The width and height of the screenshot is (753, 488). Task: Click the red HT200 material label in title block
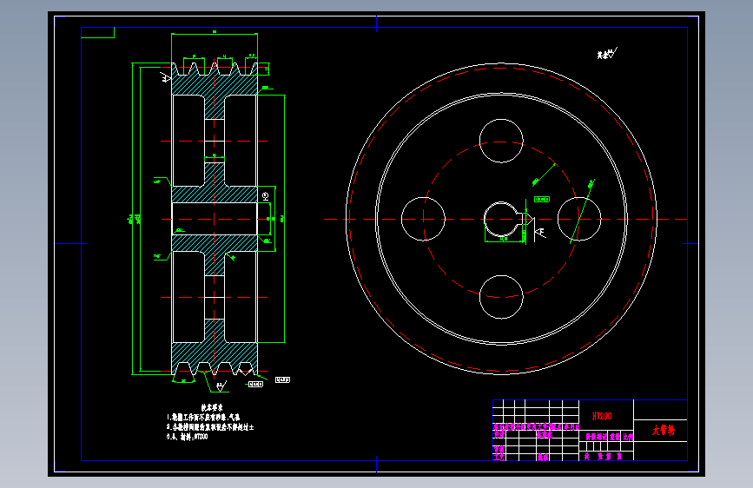(602, 416)
